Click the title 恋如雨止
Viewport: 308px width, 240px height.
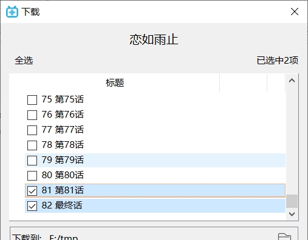(154, 39)
